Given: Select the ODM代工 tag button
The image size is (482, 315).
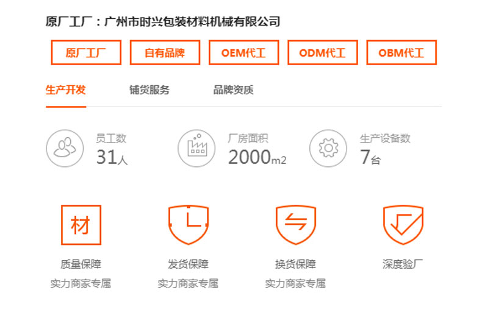Looking at the screenshot, I should coord(323,52).
